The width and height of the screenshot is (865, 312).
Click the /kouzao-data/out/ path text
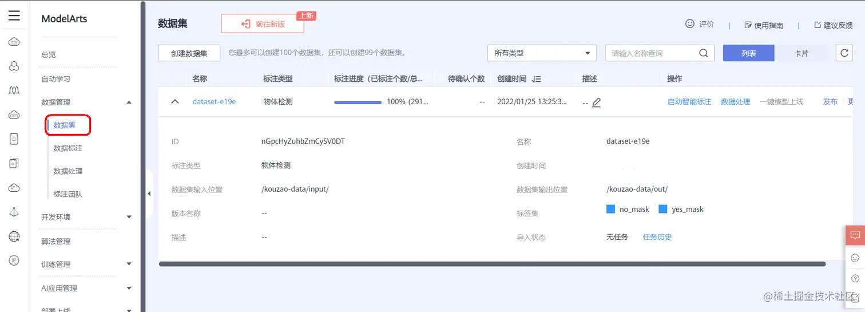point(637,189)
